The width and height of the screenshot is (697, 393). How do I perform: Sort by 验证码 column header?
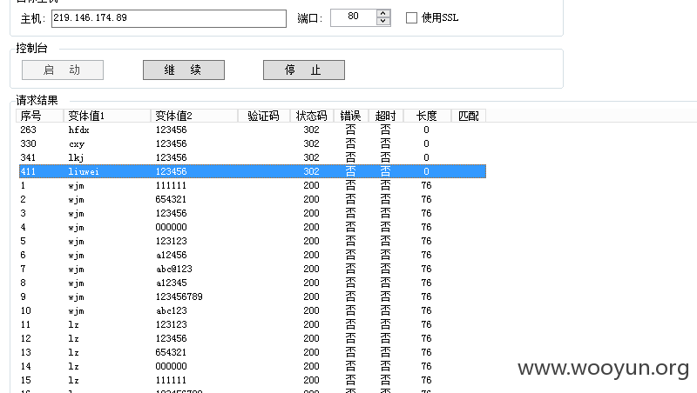(x=264, y=116)
